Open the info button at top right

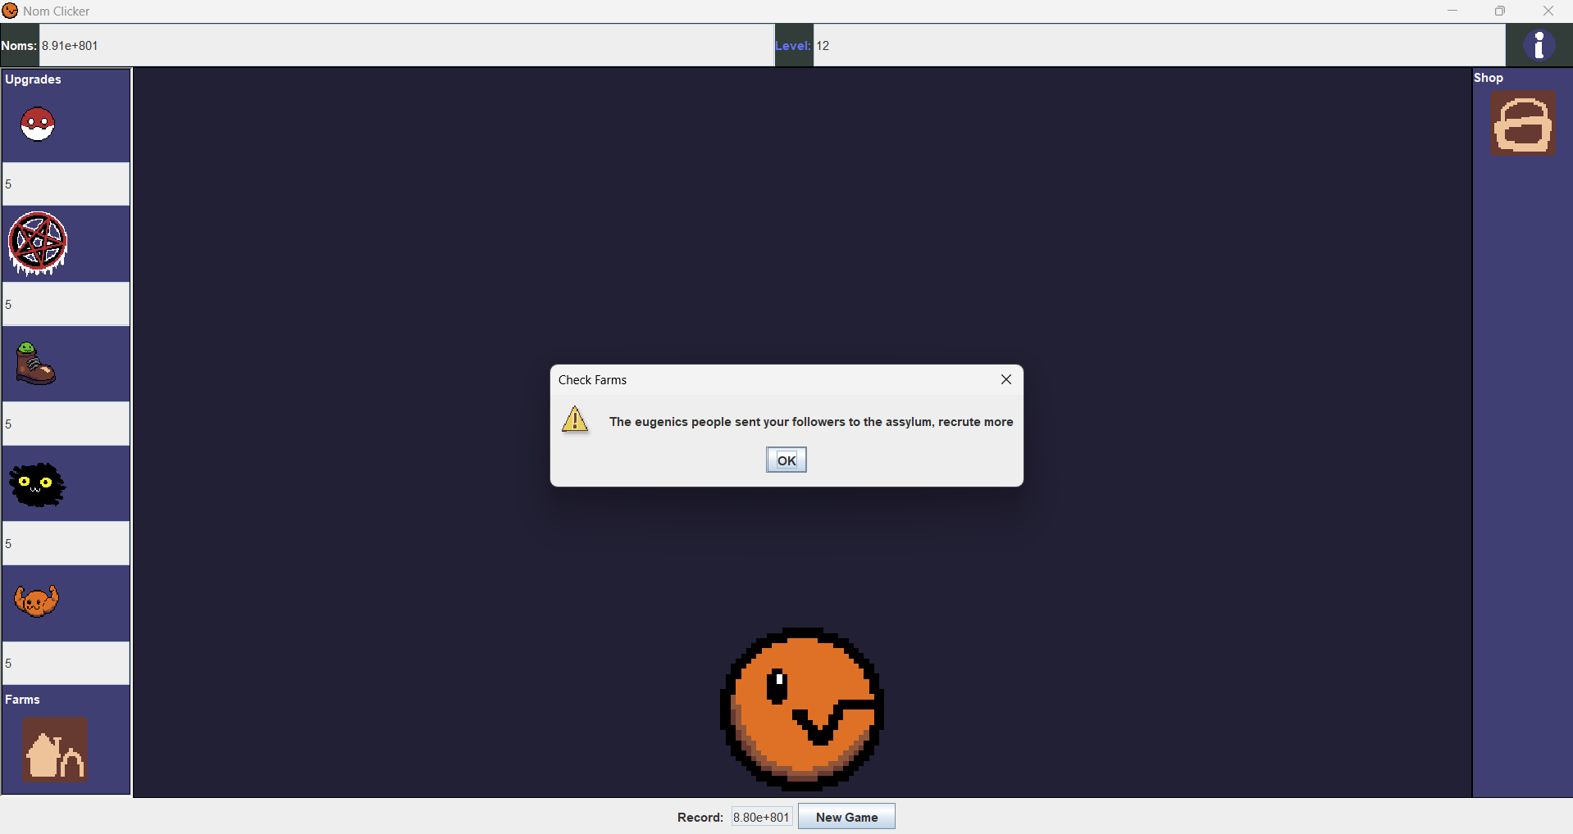tap(1539, 45)
